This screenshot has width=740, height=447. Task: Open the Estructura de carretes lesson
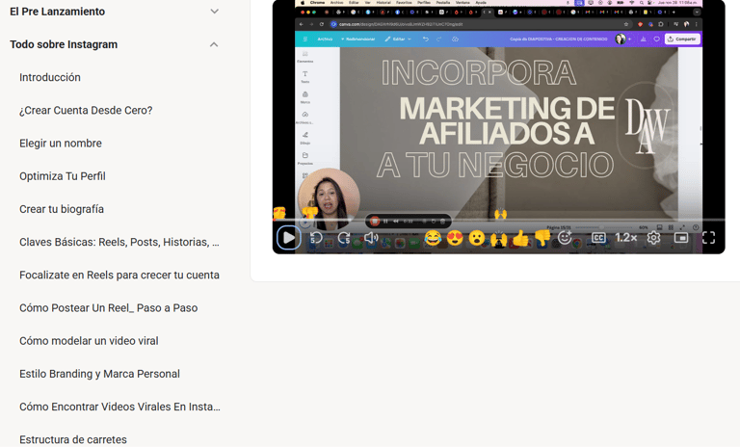(x=73, y=439)
